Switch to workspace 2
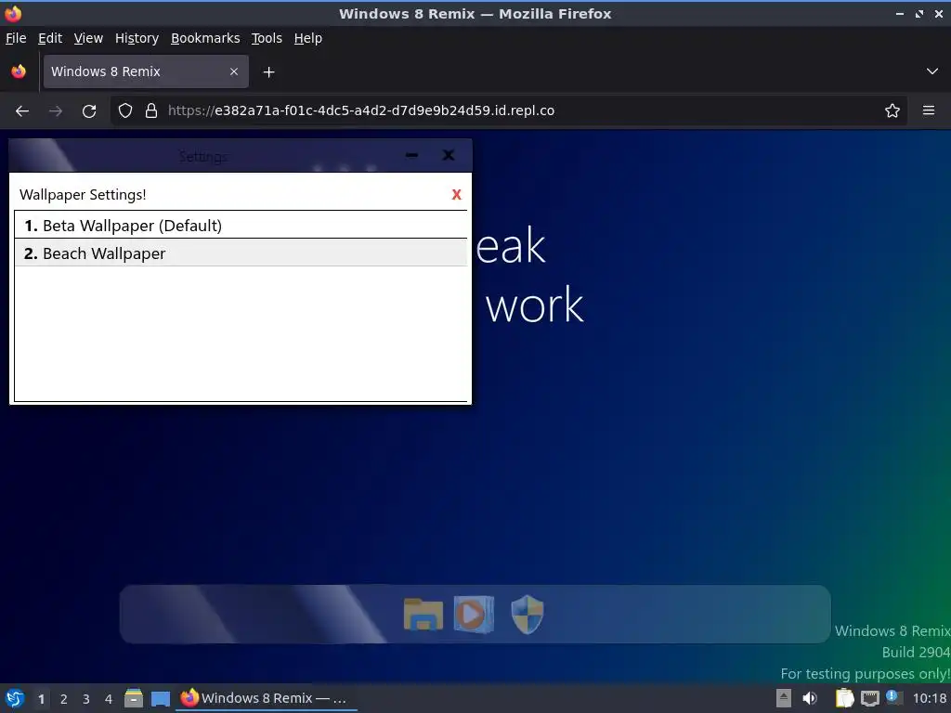The height and width of the screenshot is (713, 951). (x=64, y=699)
